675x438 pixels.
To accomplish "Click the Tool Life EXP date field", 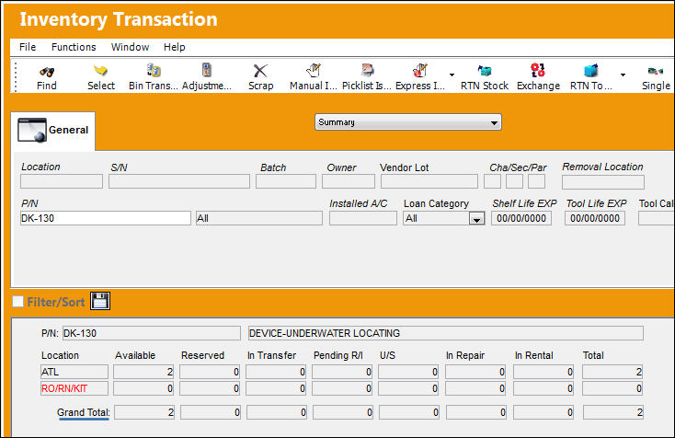I will pos(595,218).
